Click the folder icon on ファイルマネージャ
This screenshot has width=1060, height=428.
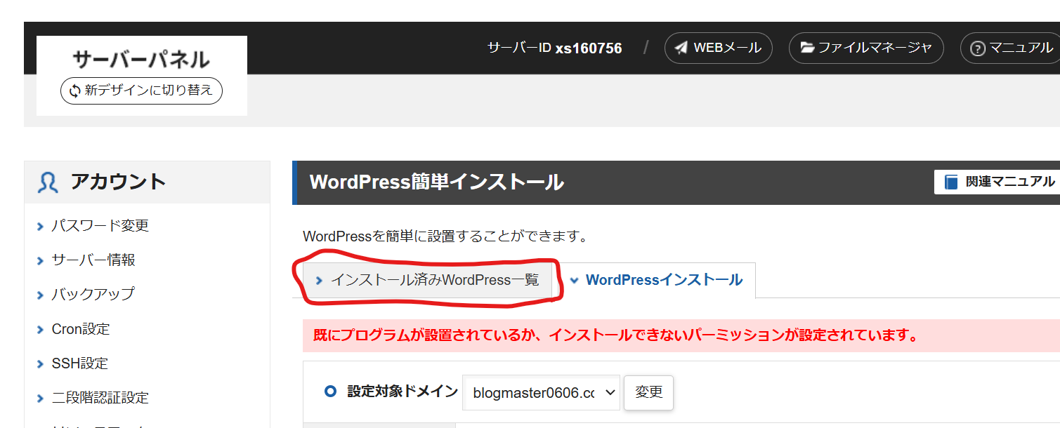pyautogui.click(x=807, y=48)
